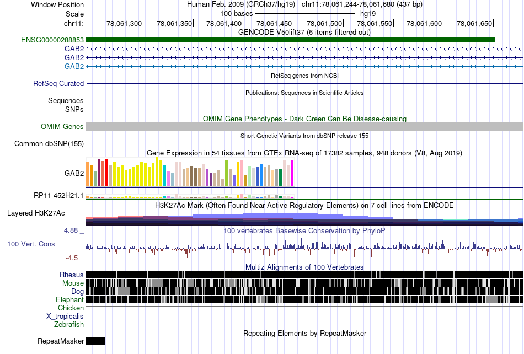This screenshot has height=354, width=524.
Task: Click GAB2 label beside GTEx bar chart
Action: tap(74, 173)
